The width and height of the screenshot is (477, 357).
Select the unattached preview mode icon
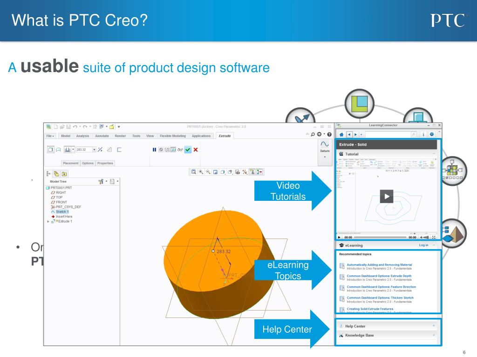(x=167, y=150)
